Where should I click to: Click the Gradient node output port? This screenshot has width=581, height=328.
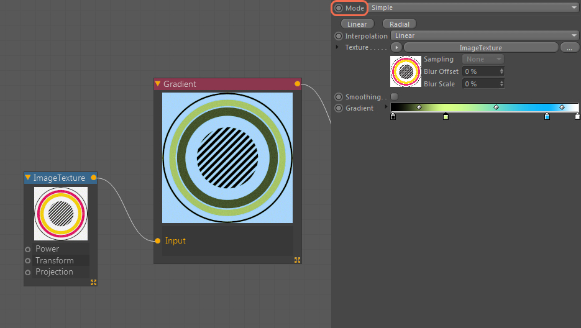[x=297, y=83]
